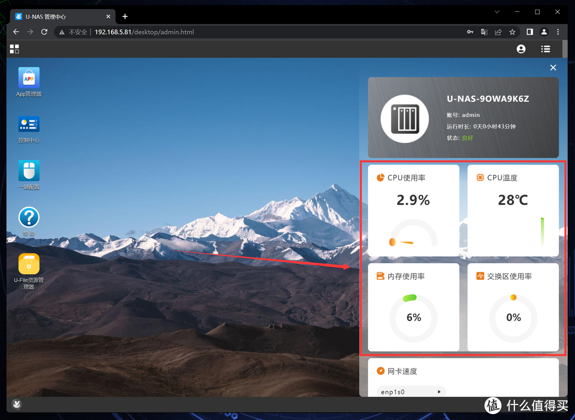Click the CPU使用率 gauge card
Image resolution: width=575 pixels, height=420 pixels.
point(413,211)
